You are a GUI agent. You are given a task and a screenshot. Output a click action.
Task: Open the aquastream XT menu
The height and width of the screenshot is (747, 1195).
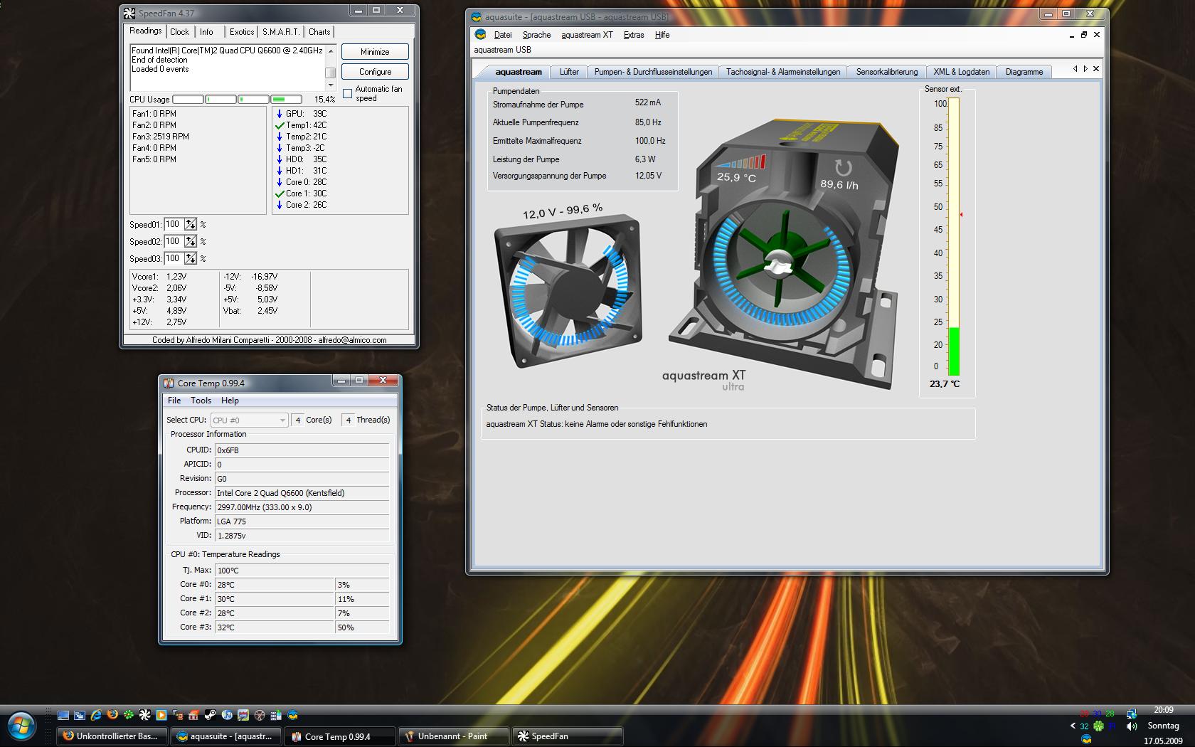587,35
